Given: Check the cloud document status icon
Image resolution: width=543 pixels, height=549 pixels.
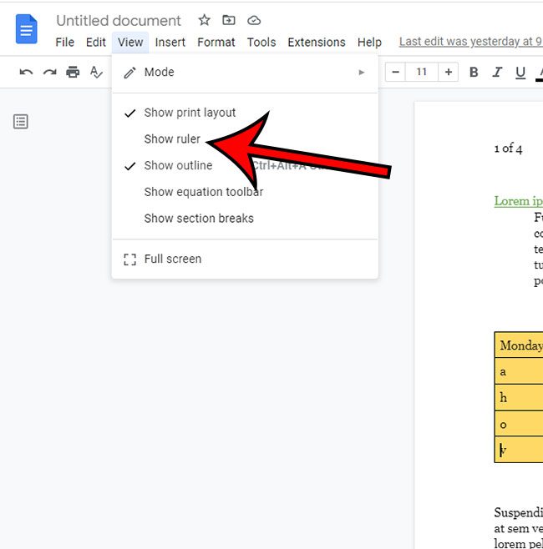Looking at the screenshot, I should click(255, 20).
